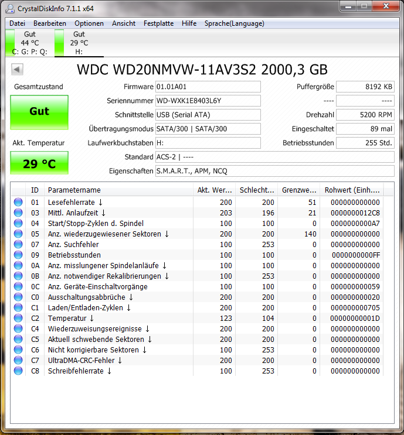This screenshot has width=404, height=435.
Task: Click the status orb for Mittl. Anlaufzeit
Action: coord(18,213)
